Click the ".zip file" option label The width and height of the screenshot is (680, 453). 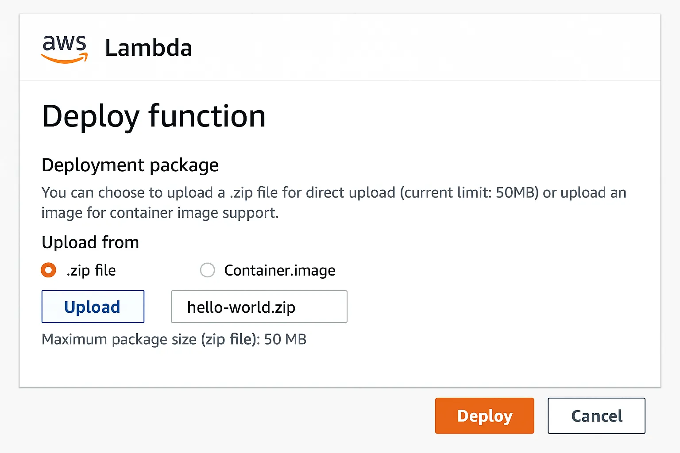pos(91,270)
